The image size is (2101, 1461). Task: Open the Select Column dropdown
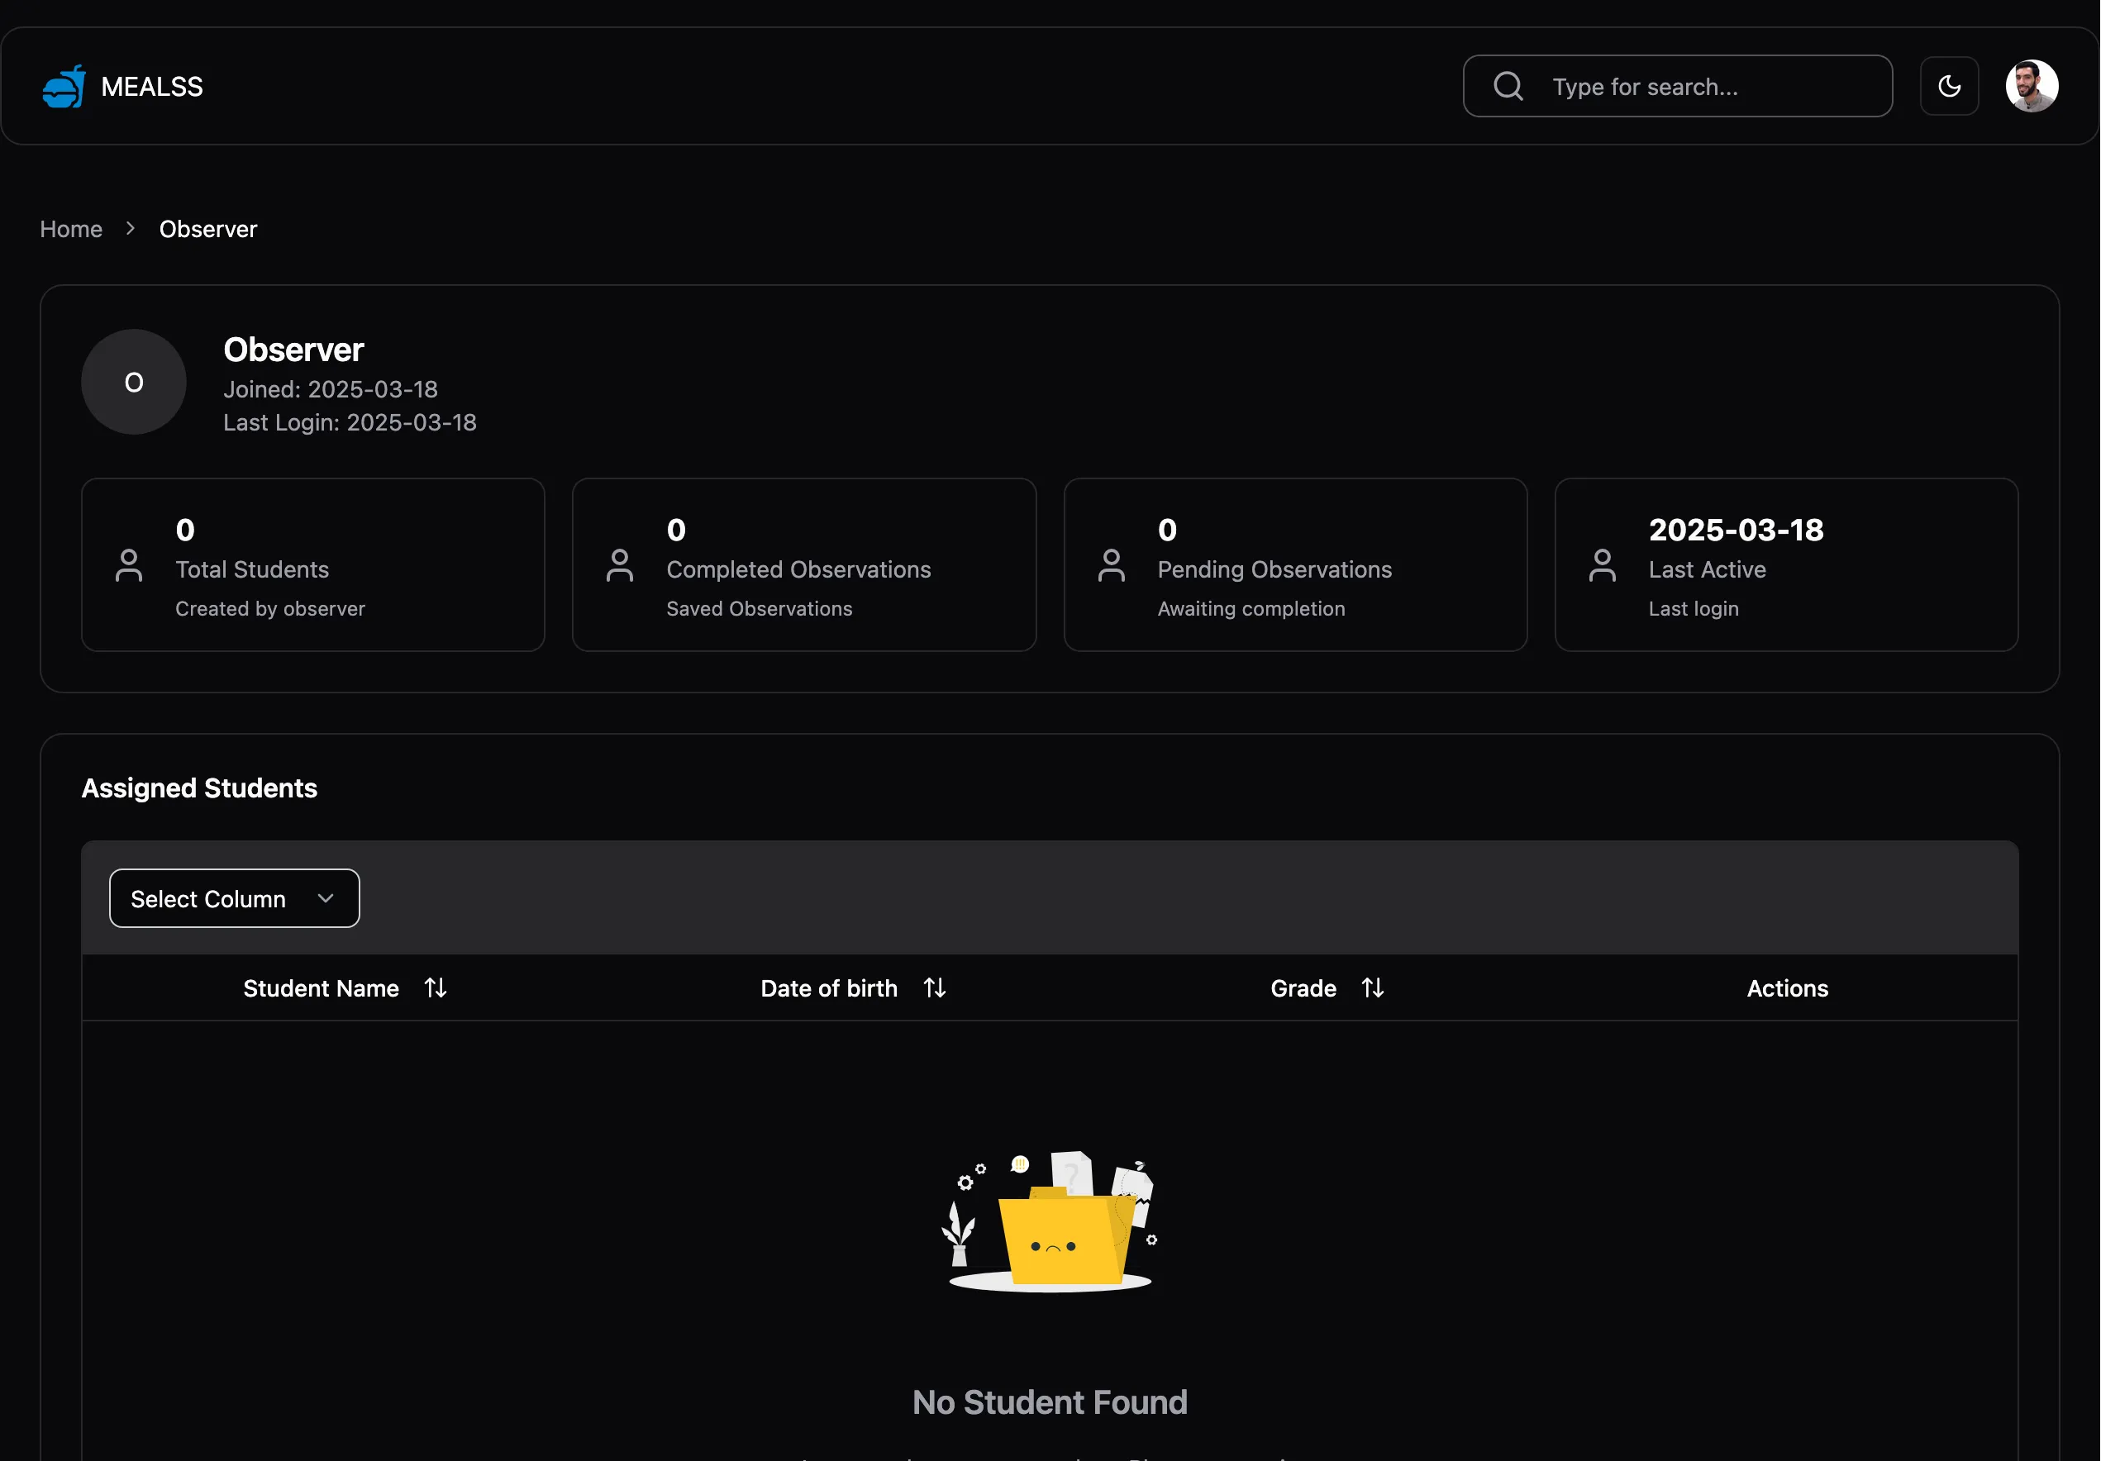(234, 898)
